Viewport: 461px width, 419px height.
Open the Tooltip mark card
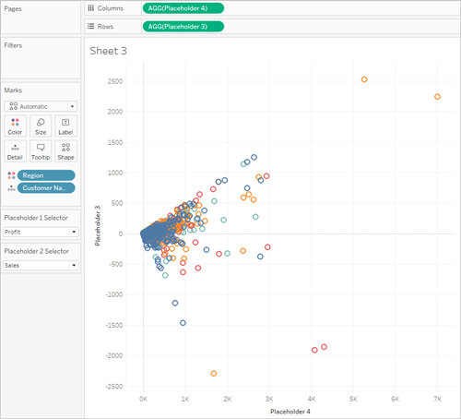point(41,151)
